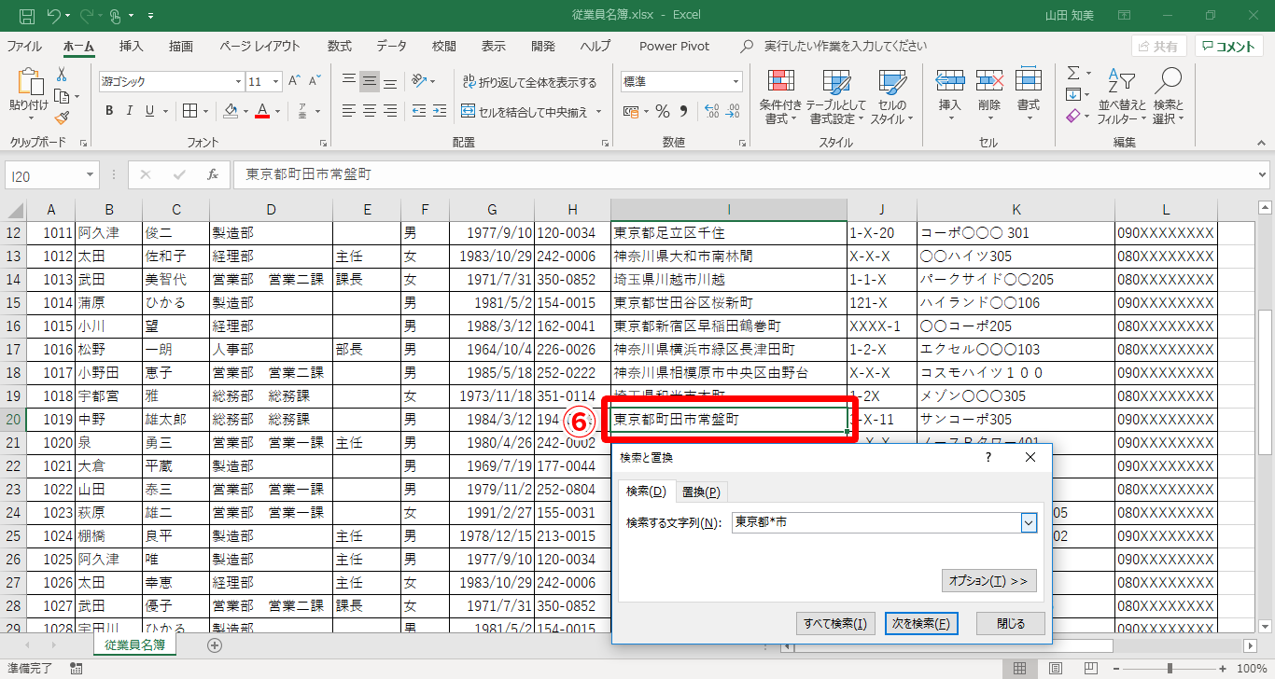Add a new sheet with the plus icon
Viewport: 1275px width, 679px height.
click(215, 644)
